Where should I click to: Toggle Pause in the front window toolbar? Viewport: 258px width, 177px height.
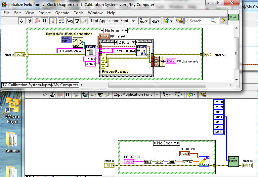[45, 21]
